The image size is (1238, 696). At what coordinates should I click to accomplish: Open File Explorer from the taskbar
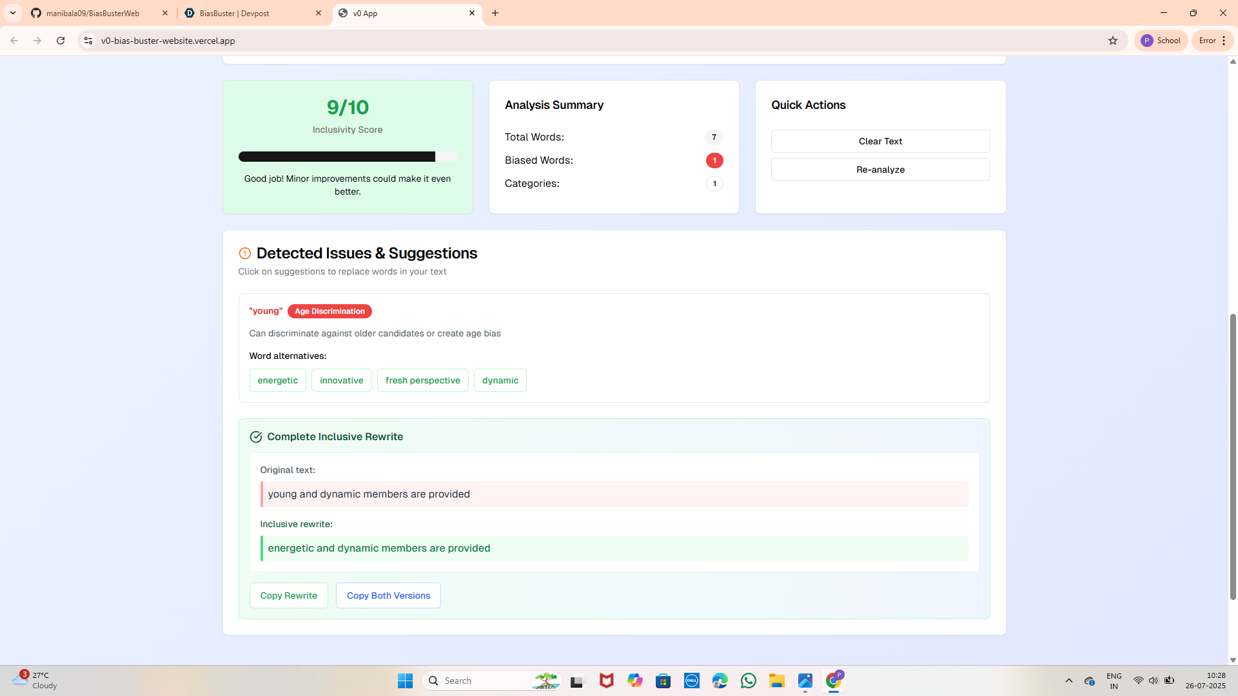point(776,681)
